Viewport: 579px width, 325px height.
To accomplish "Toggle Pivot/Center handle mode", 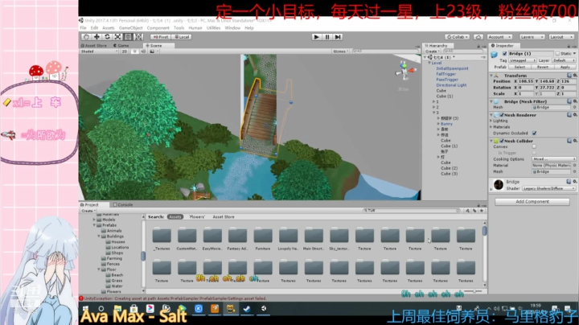I will pos(160,37).
